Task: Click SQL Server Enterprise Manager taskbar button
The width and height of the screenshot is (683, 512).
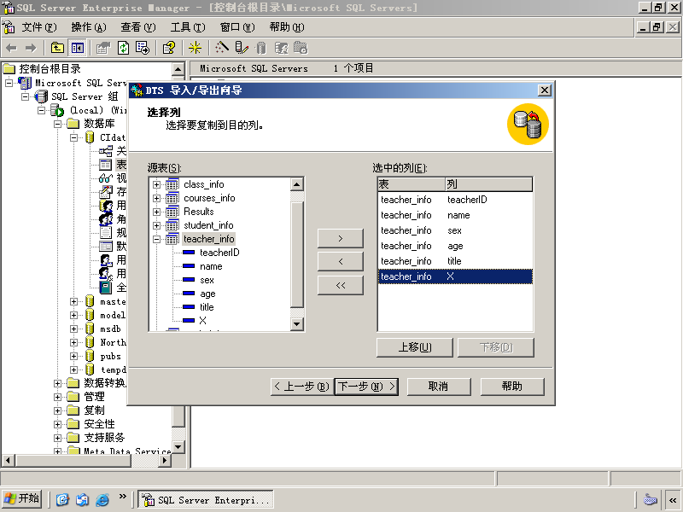Action: pos(206,499)
